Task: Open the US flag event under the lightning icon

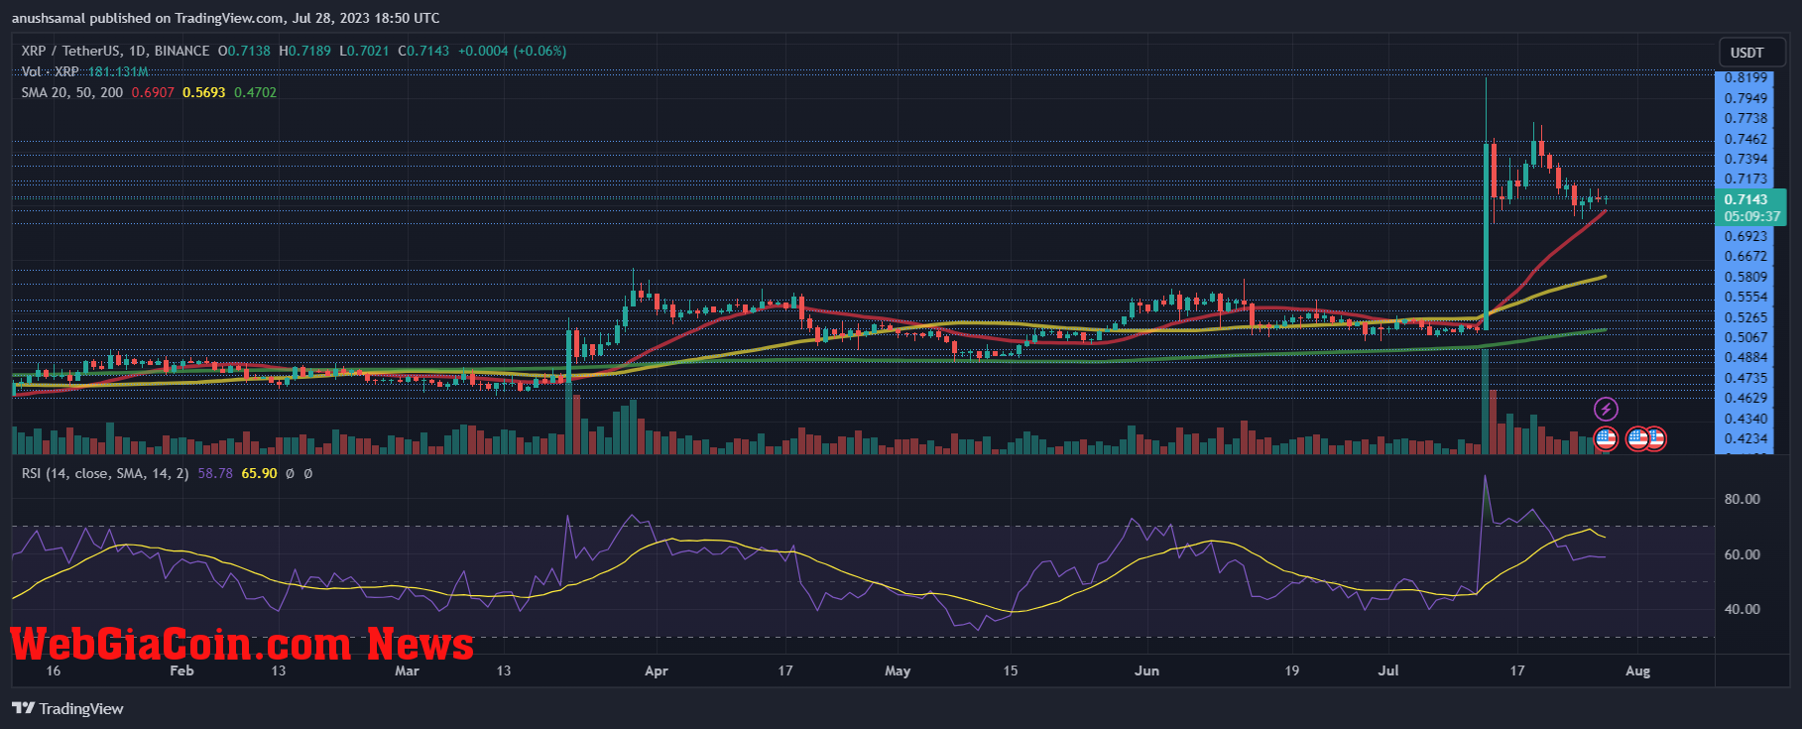Action: click(1606, 438)
